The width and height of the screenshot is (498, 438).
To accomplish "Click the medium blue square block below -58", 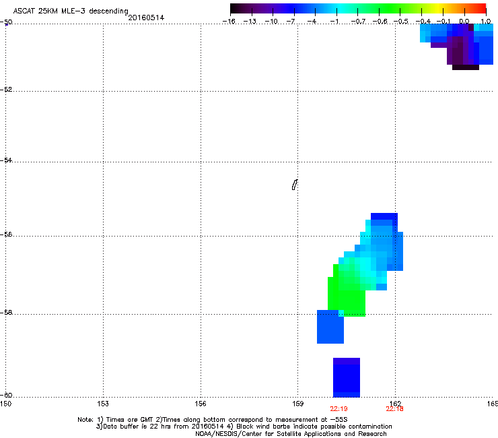I will (x=330, y=327).
